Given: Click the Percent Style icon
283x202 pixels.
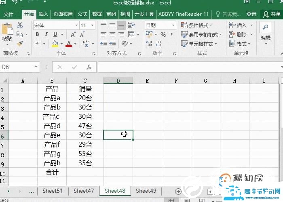Looking at the screenshot, I should coord(163,35).
